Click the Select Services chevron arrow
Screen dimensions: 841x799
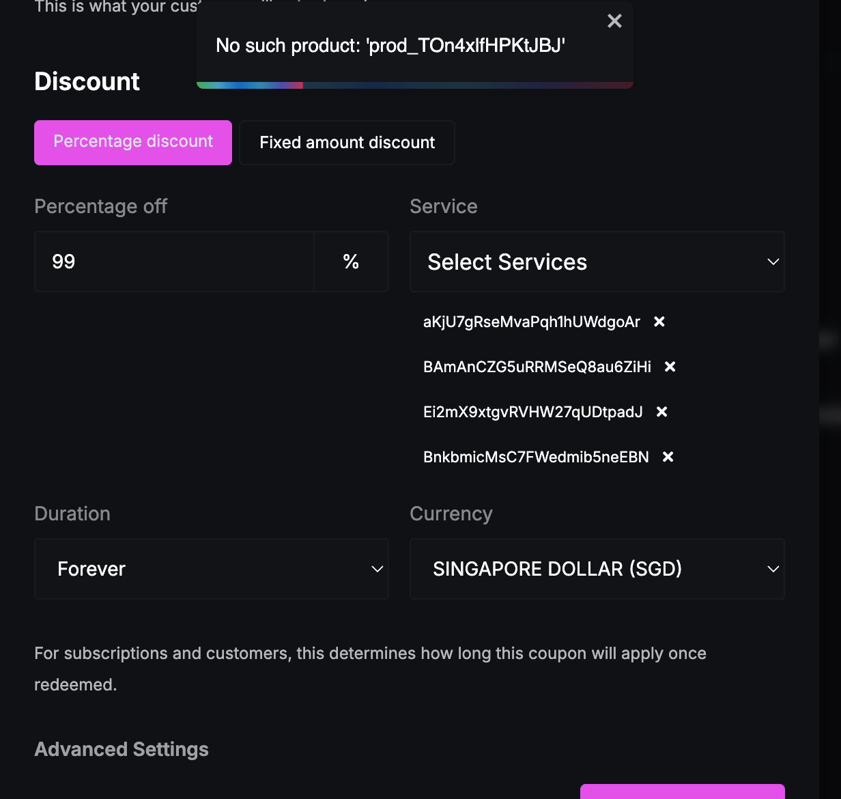pos(773,262)
